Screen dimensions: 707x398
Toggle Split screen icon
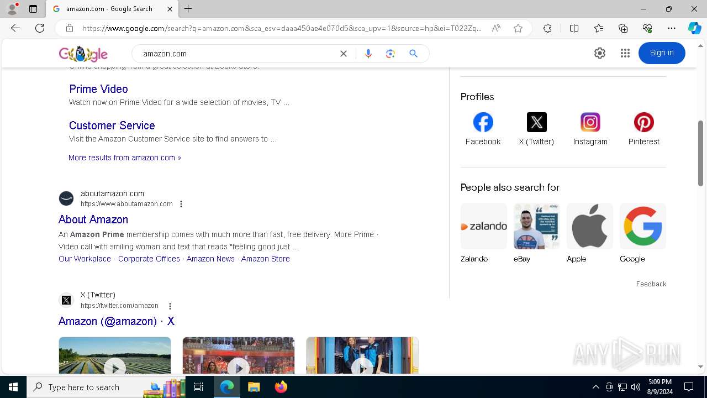coord(574,28)
